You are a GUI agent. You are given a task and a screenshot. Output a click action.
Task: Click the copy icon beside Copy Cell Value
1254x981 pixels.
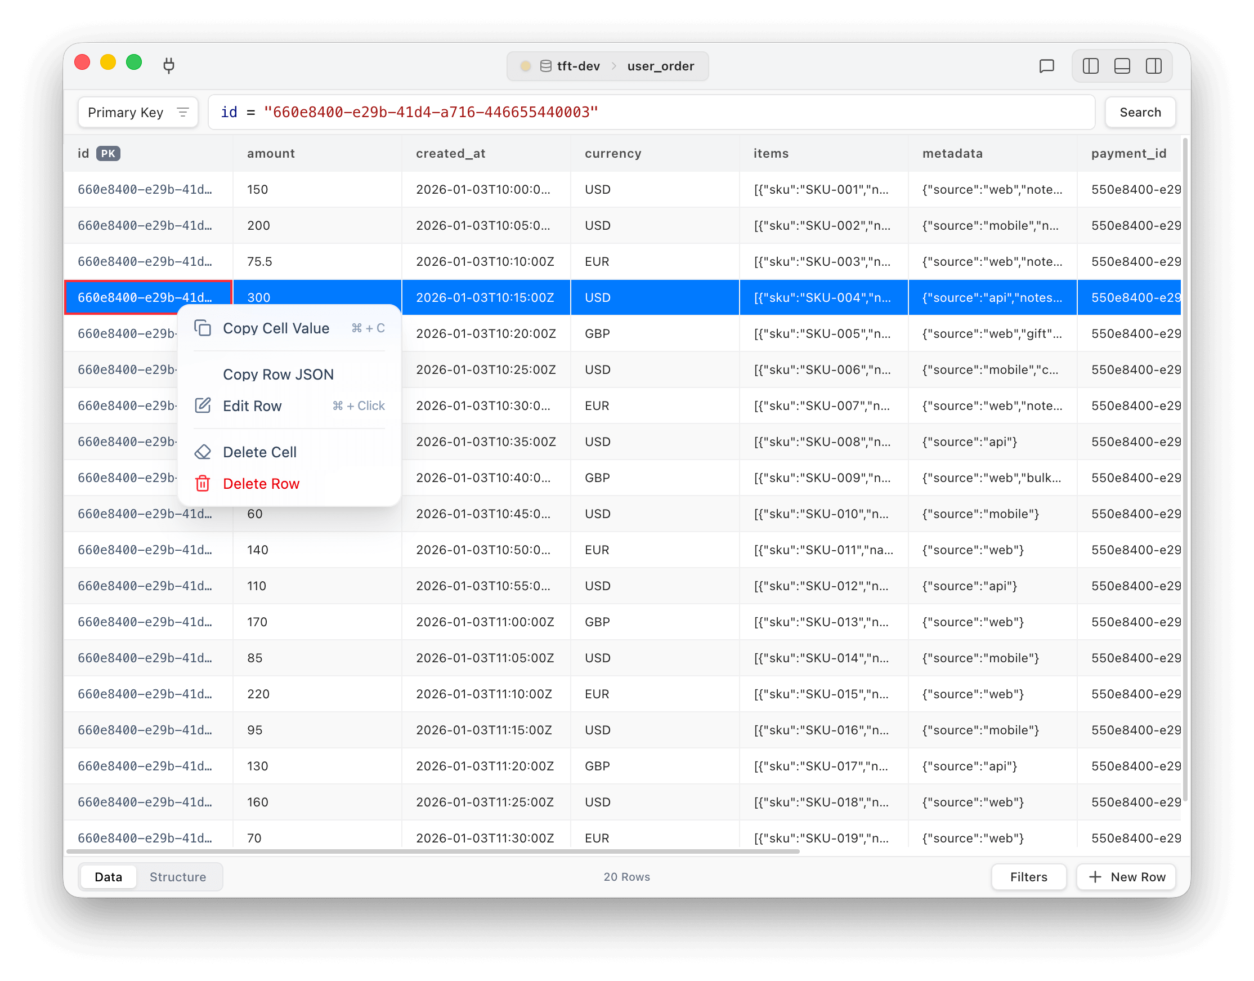pyautogui.click(x=203, y=328)
